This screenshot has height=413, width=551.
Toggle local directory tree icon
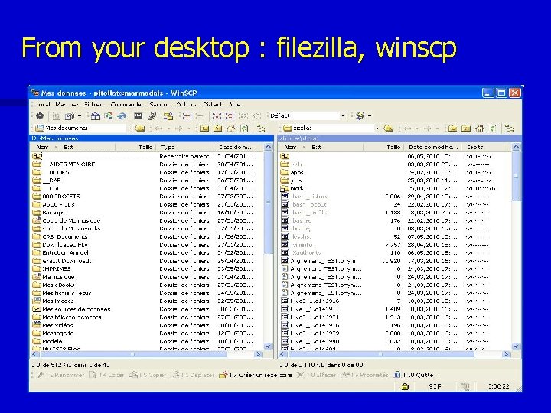tap(261, 128)
